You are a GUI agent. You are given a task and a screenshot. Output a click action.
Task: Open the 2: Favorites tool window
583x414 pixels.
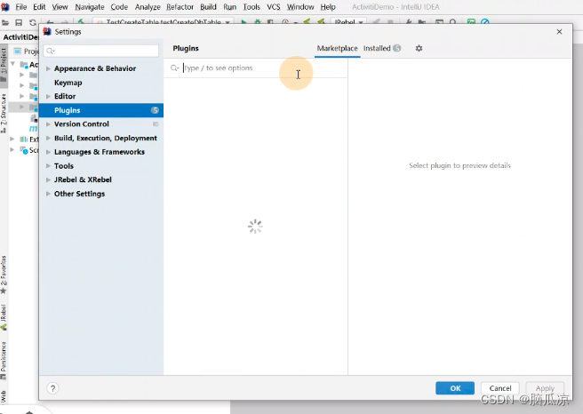click(x=4, y=275)
